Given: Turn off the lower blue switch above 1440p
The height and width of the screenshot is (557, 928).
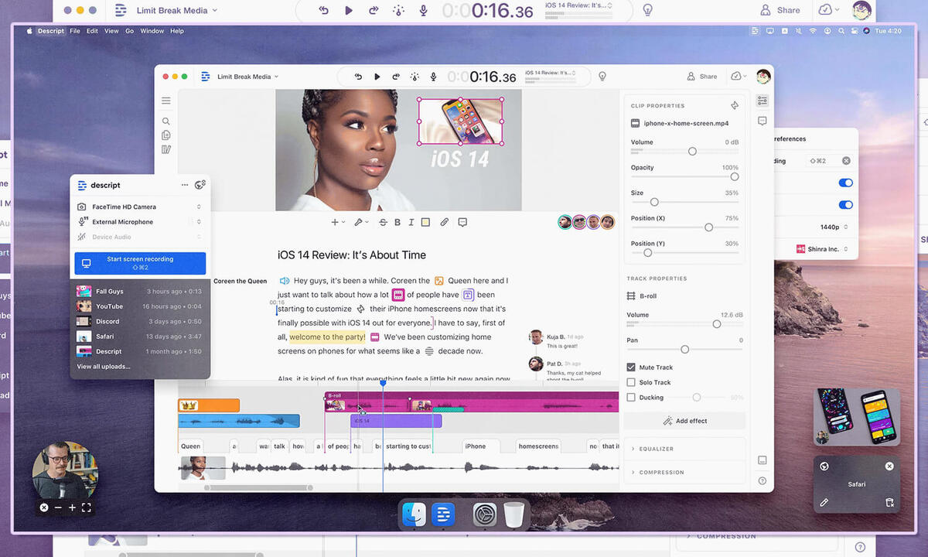Looking at the screenshot, I should (x=845, y=205).
